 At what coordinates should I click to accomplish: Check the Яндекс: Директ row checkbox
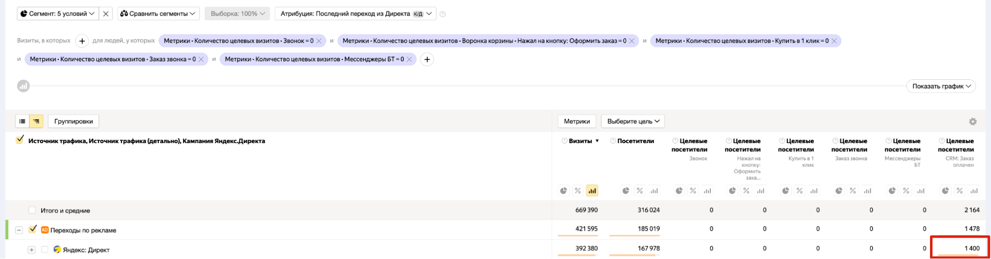(x=45, y=250)
